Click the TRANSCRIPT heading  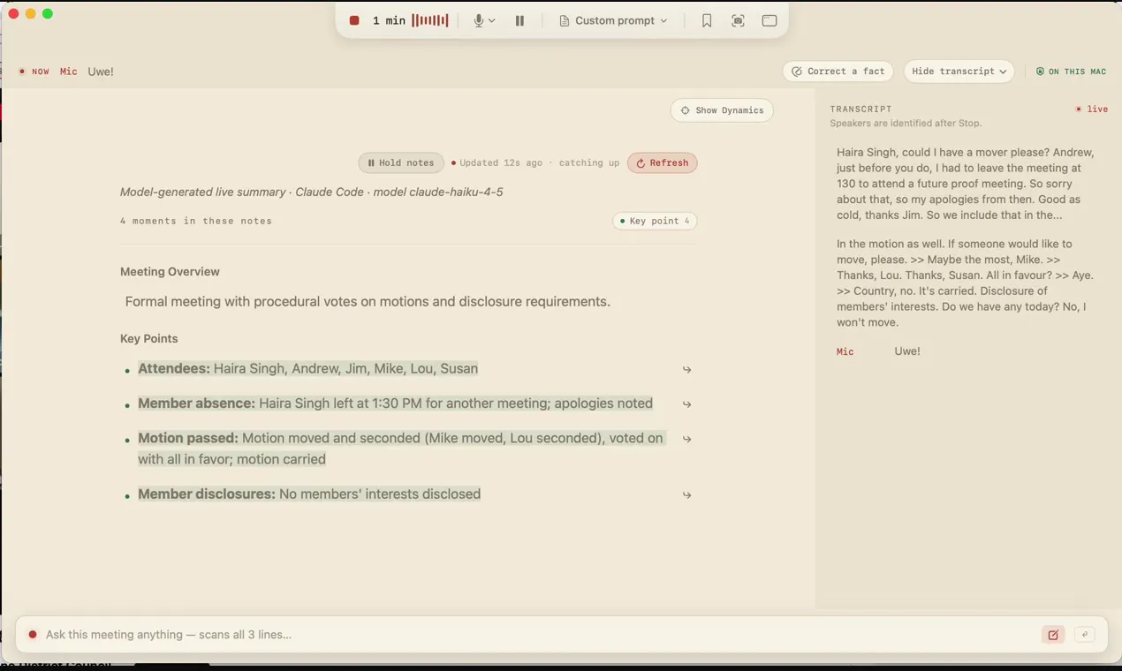[x=860, y=109]
